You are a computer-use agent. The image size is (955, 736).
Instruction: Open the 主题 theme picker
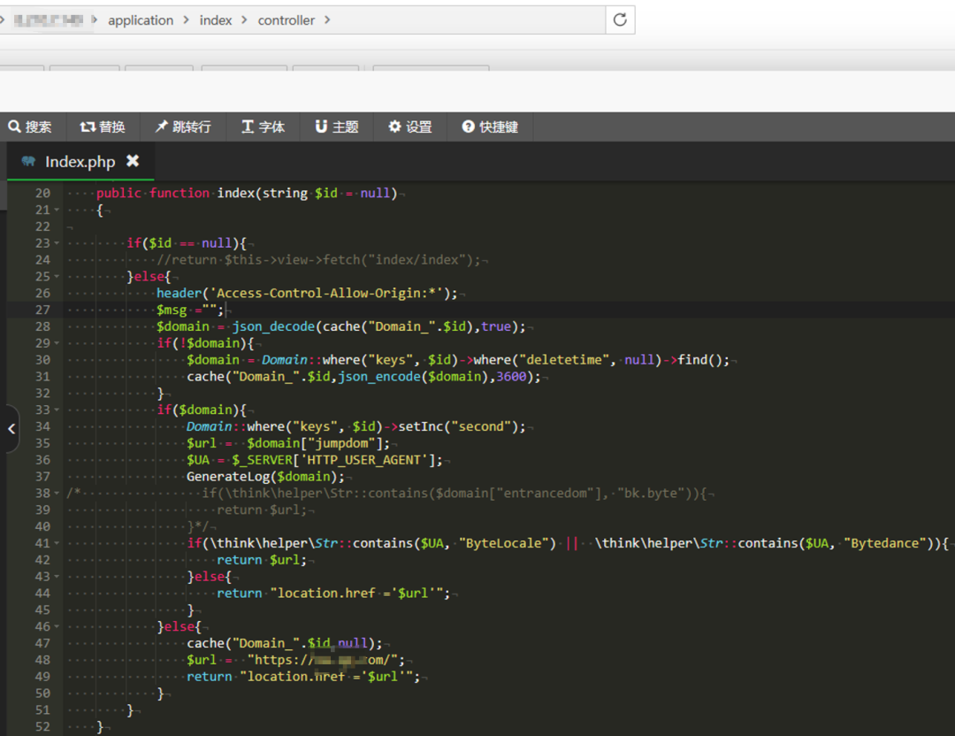click(x=337, y=127)
